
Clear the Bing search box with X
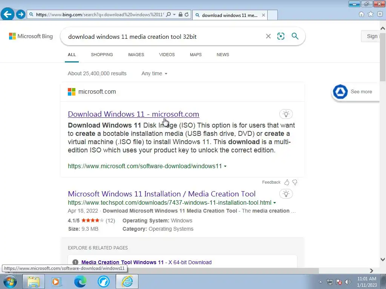(x=268, y=37)
